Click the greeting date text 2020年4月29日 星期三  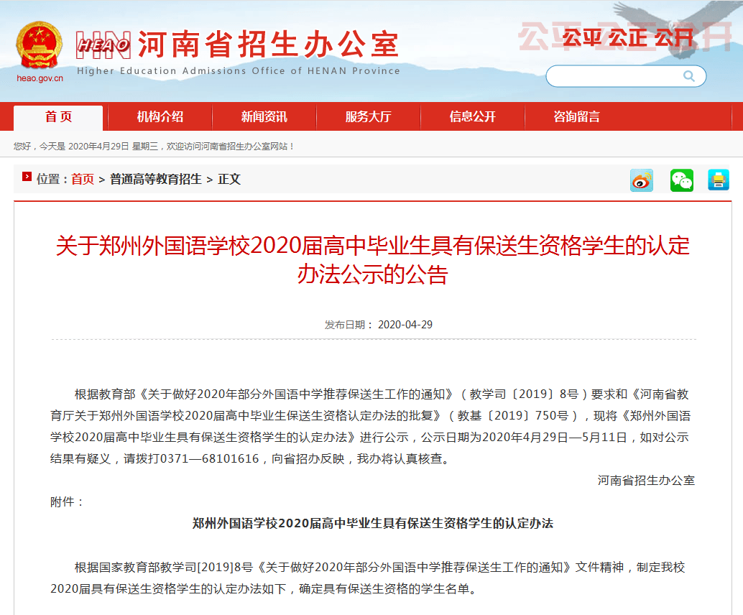click(114, 147)
